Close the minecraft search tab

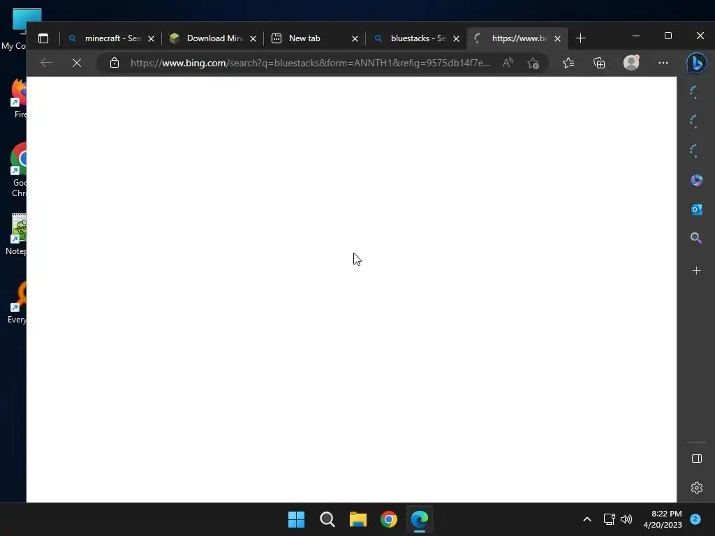pyautogui.click(x=151, y=39)
